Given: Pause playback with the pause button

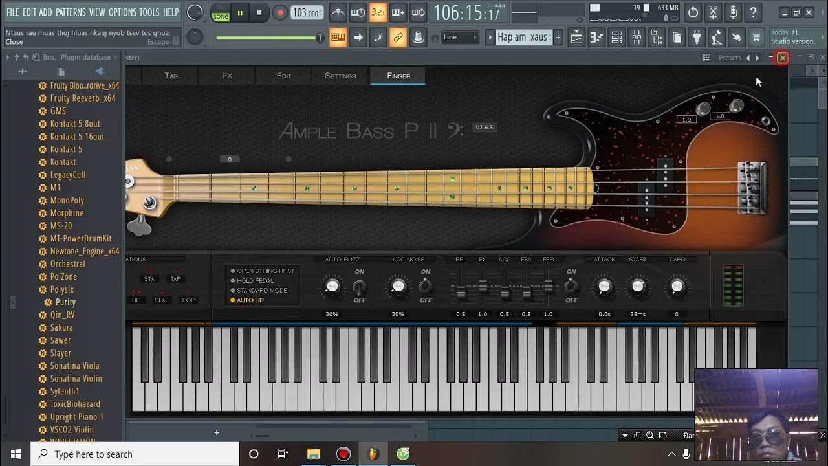Looking at the screenshot, I should coord(240,13).
